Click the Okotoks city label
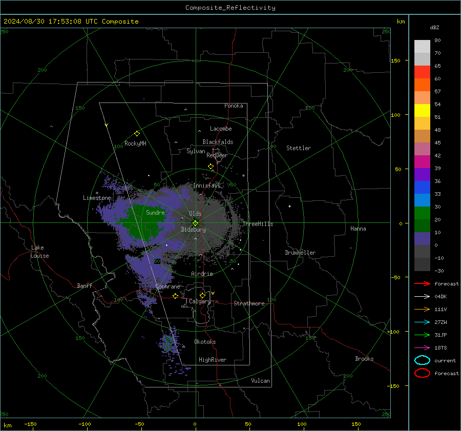Viewport: 461px width, 431px height. [205, 342]
